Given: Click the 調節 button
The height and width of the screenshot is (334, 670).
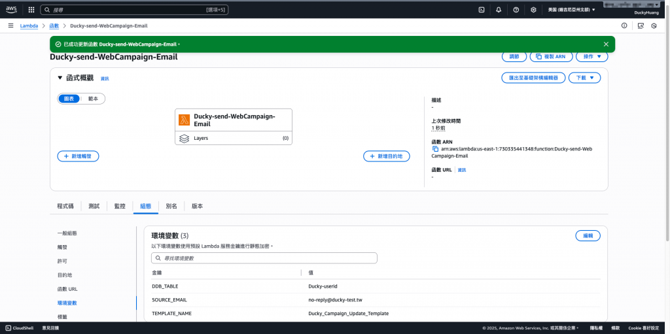Looking at the screenshot, I should pos(514,56).
